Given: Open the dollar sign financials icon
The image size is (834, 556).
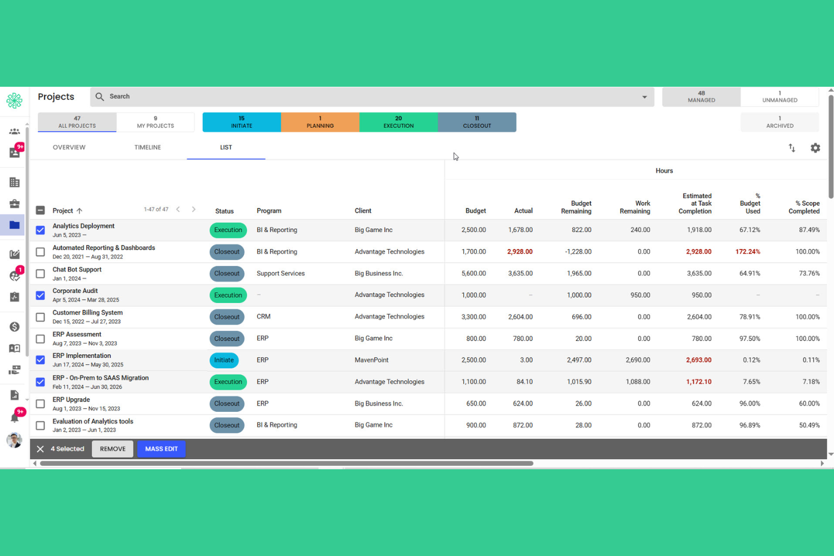Looking at the screenshot, I should [14, 327].
